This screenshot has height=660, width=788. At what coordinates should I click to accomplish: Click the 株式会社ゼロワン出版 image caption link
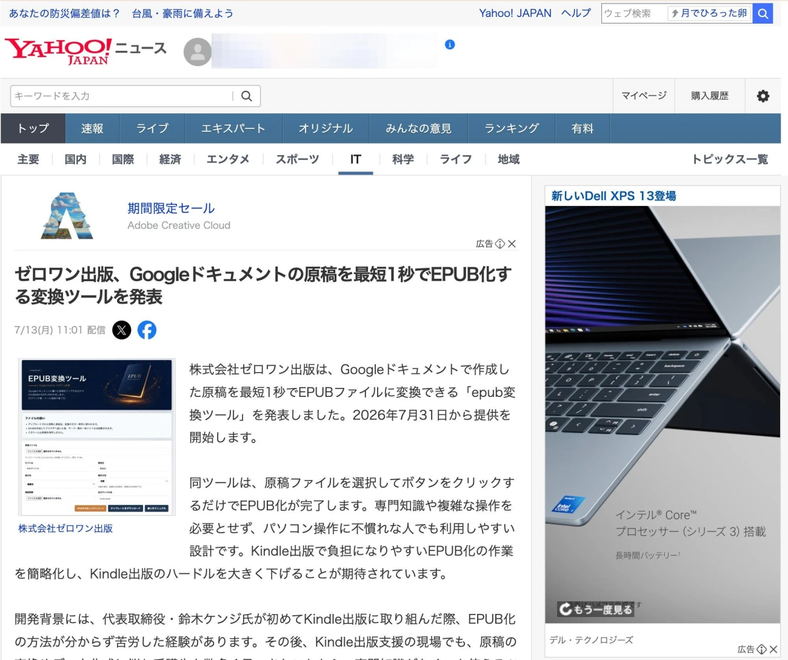(65, 528)
